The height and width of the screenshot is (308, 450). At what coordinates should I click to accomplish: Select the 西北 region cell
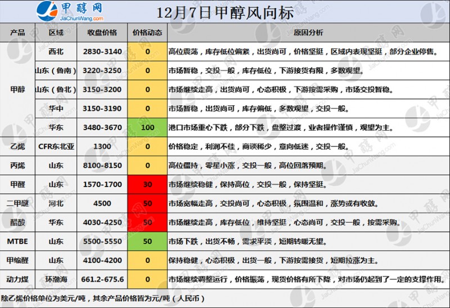[56, 52]
